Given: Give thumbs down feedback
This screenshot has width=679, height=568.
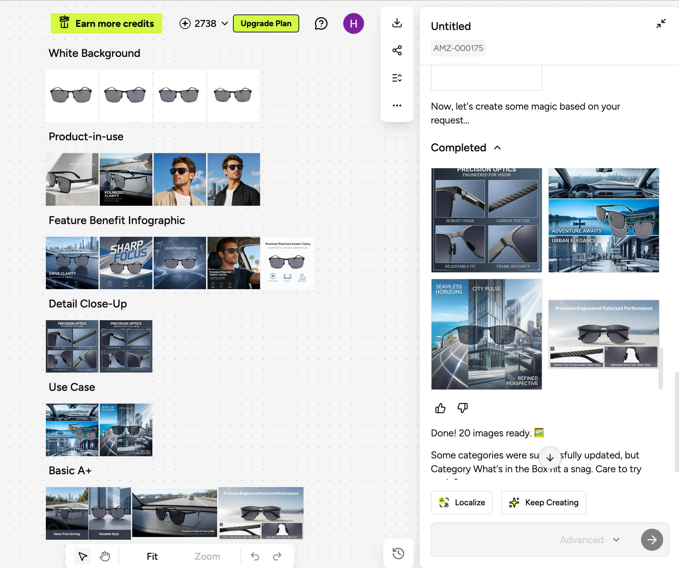Looking at the screenshot, I should pyautogui.click(x=463, y=408).
